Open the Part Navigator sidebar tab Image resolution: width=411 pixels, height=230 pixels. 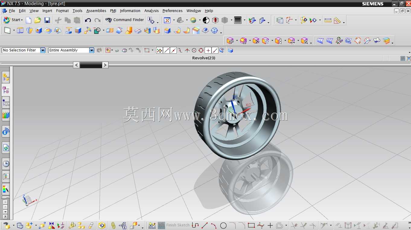pyautogui.click(x=6, y=90)
